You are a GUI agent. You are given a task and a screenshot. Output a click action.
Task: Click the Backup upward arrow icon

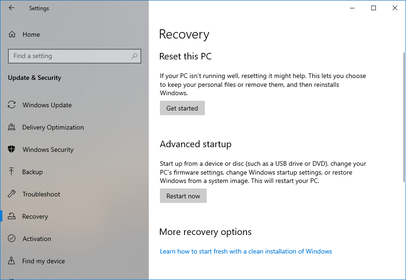click(x=12, y=171)
